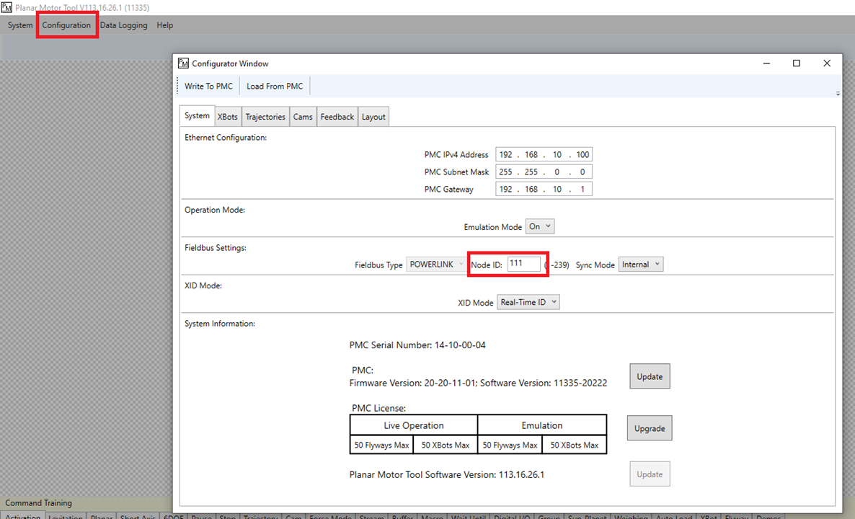Open the Help menu
Image resolution: width=855 pixels, height=519 pixels.
(x=165, y=25)
